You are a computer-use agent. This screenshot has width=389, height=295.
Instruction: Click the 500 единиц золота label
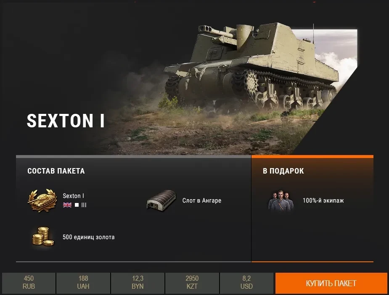89,237
